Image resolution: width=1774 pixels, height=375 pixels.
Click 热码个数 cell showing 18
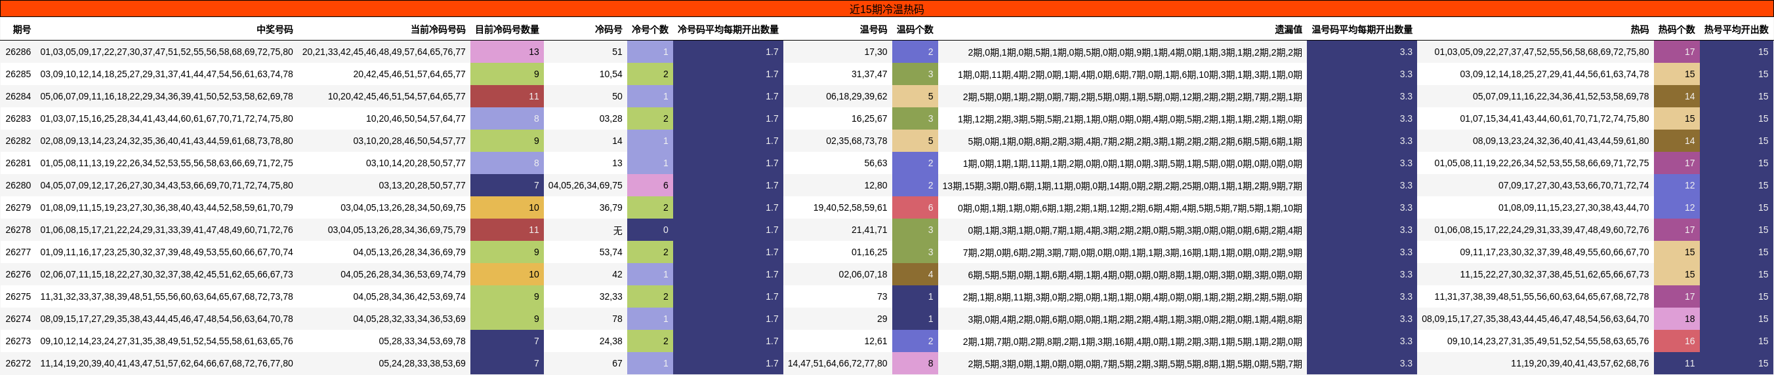(1676, 319)
